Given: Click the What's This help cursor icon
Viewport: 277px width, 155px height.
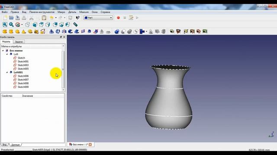Looking at the screenshot, I should pyautogui.click(x=77, y=18).
